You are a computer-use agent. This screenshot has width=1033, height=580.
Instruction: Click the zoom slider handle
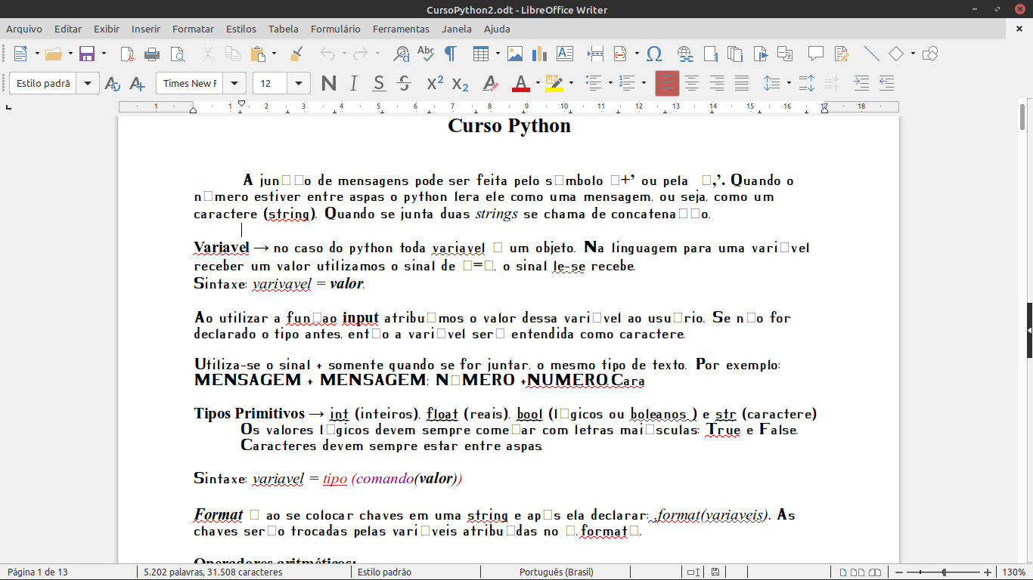[x=943, y=572]
